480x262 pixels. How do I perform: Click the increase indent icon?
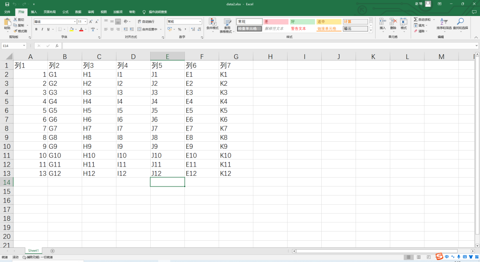coord(132,29)
